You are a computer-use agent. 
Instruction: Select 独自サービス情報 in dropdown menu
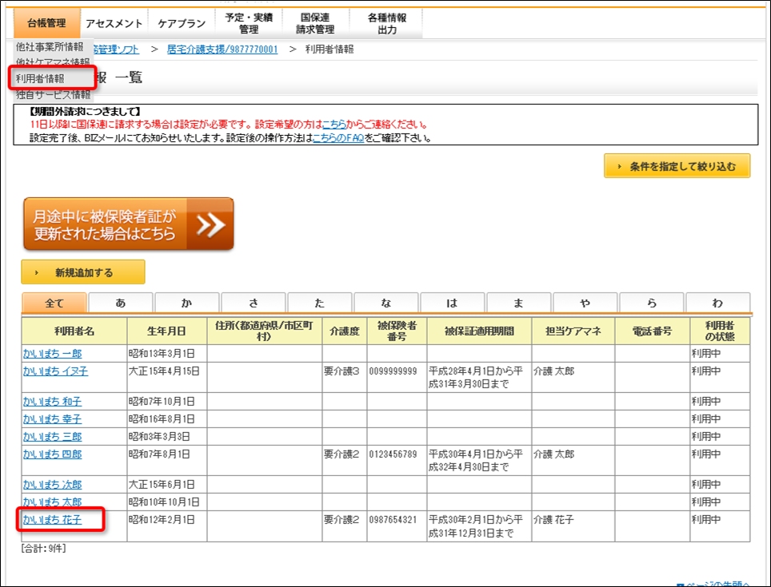53,94
